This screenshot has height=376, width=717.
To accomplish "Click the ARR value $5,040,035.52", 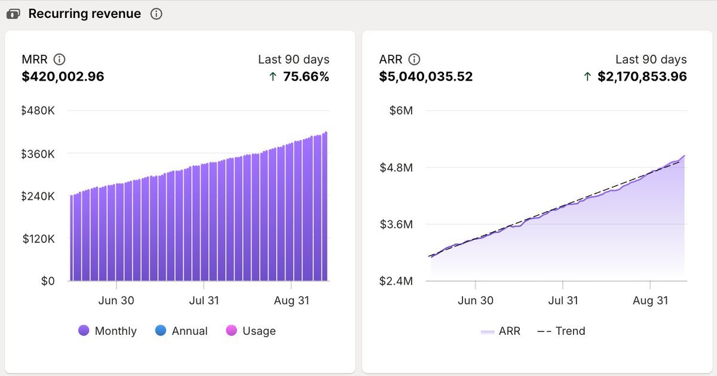I will [425, 76].
